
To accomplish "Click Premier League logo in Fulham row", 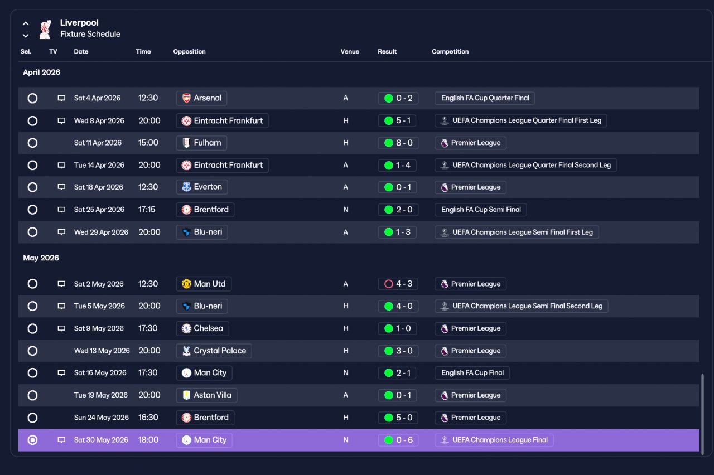I will (x=445, y=143).
